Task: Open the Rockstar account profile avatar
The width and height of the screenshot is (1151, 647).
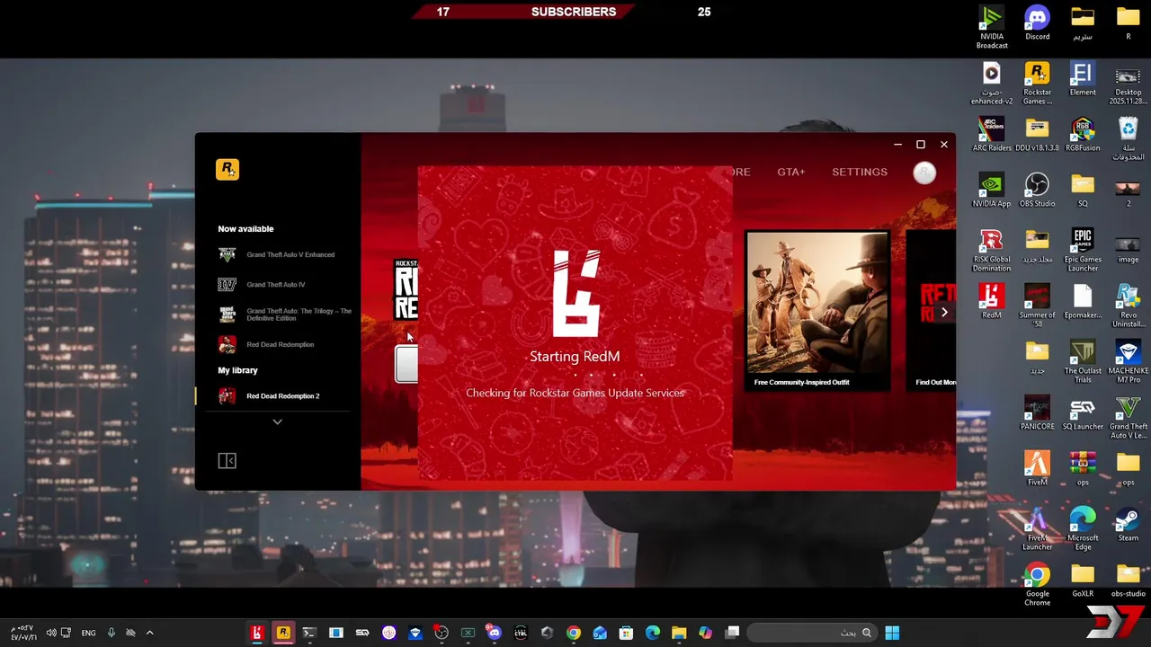Action: click(924, 173)
